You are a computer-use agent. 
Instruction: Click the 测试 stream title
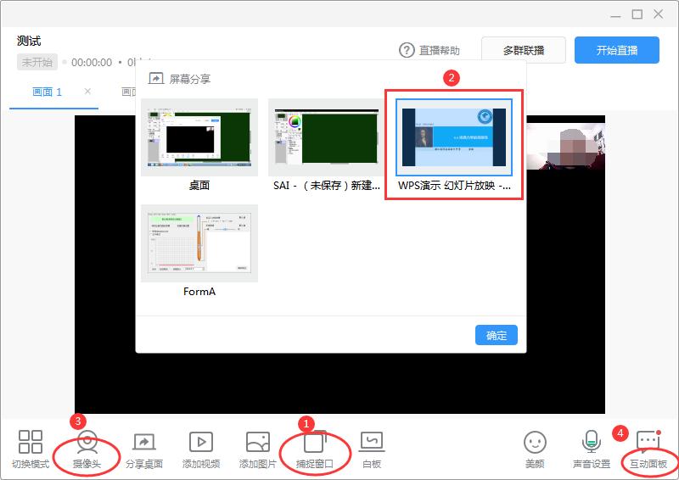pos(29,41)
